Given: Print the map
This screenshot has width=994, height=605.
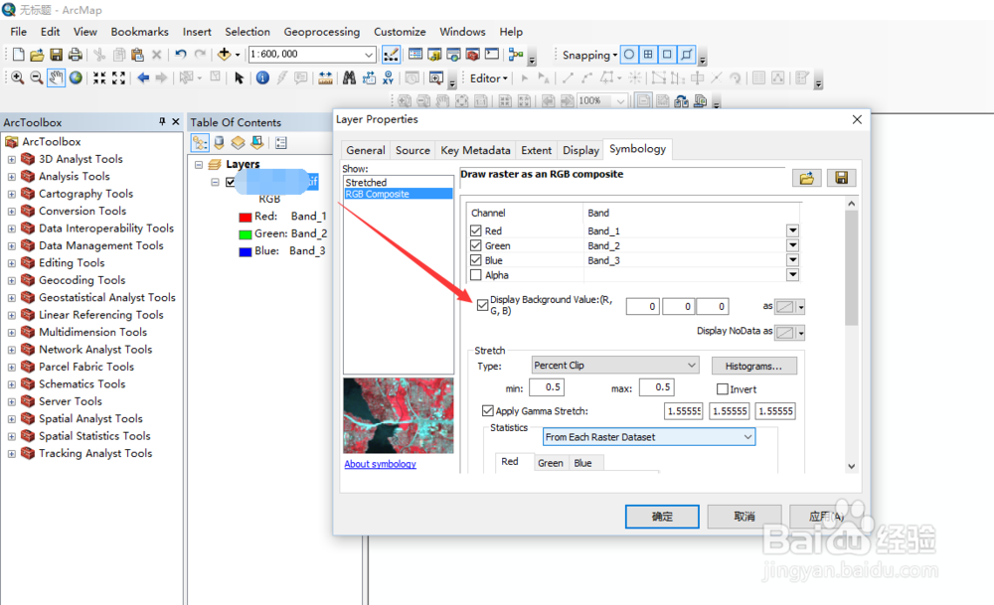Looking at the screenshot, I should 75,55.
